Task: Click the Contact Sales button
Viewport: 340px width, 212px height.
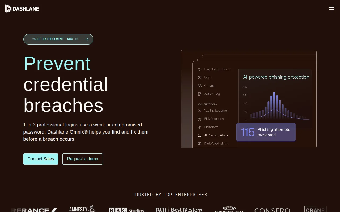Action: 41,159
